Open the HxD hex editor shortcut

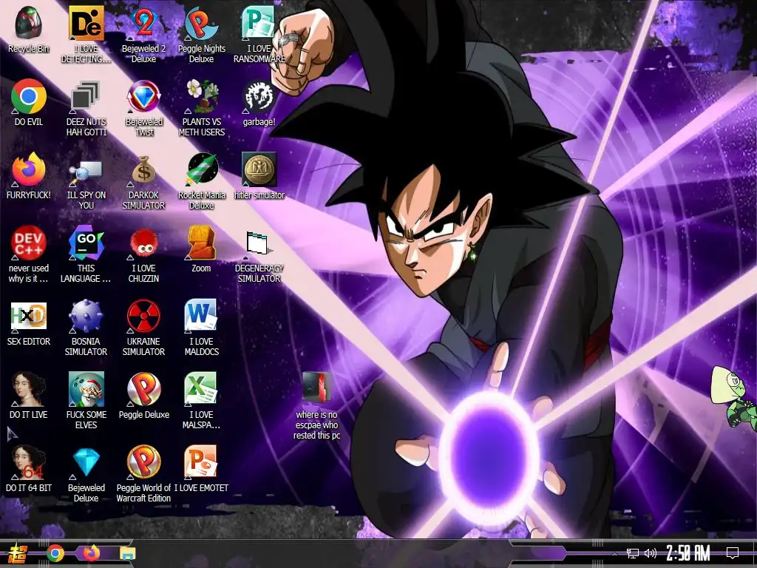coord(29,316)
